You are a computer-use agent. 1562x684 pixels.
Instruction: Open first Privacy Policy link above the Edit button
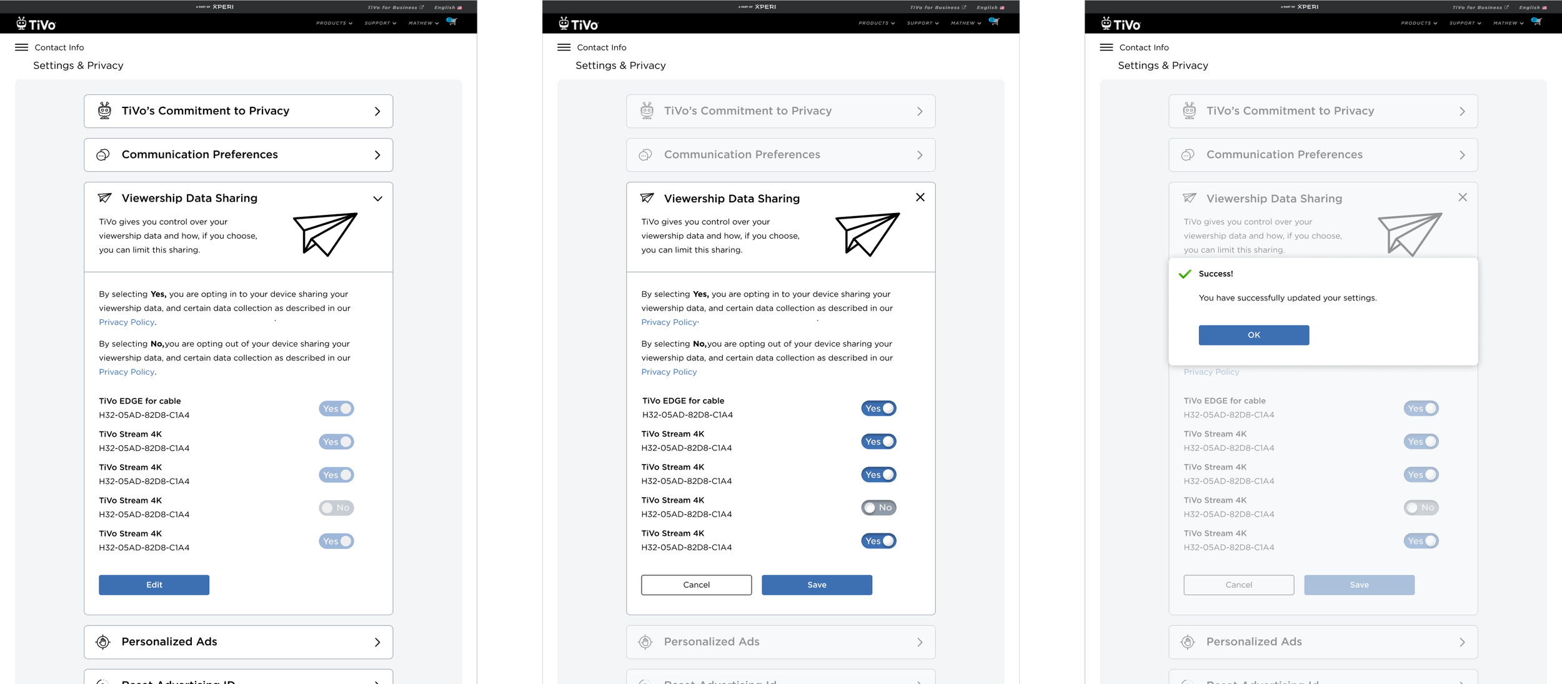click(x=126, y=322)
